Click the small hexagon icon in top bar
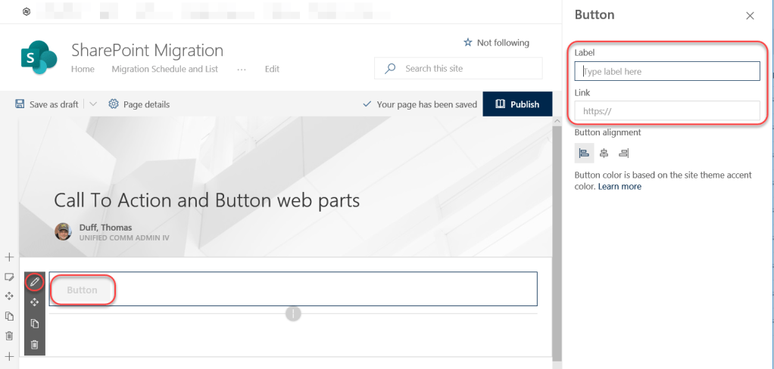 point(27,12)
